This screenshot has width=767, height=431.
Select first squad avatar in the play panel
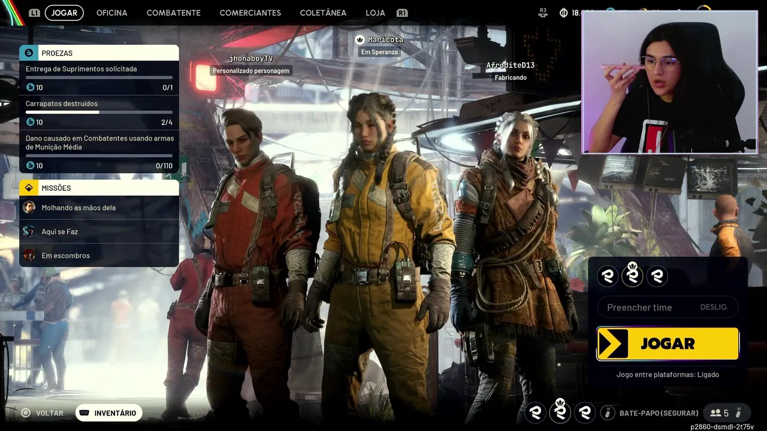point(608,276)
